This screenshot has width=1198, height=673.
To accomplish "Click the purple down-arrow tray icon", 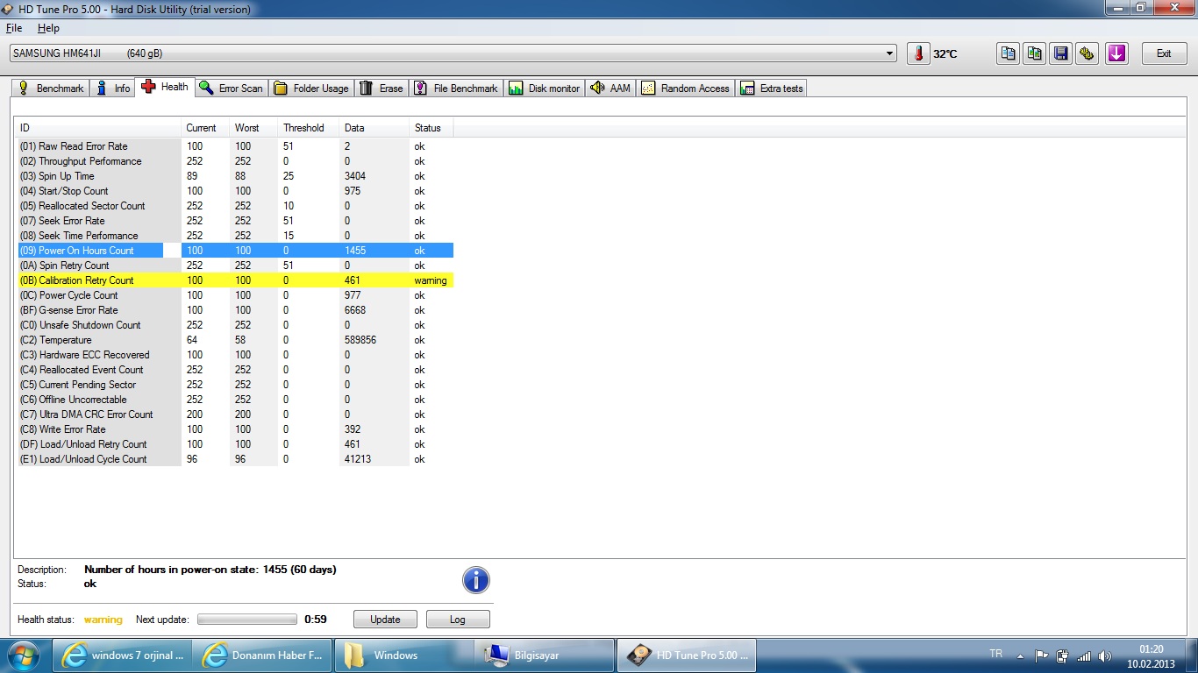I will 1116,53.
